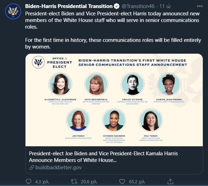Like the tweet with the heart icon
Image resolution: width=208 pixels, height=186 pixels.
[x=122, y=181]
